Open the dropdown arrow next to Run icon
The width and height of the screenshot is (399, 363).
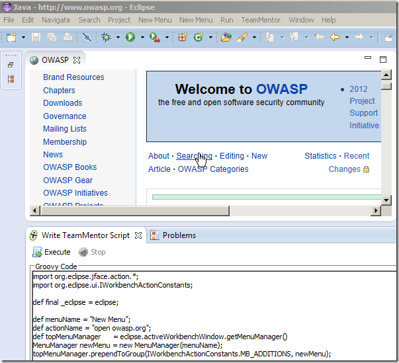(142, 38)
